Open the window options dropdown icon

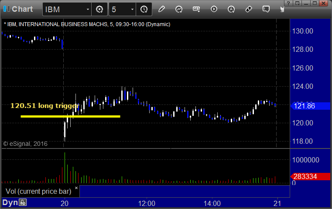click(298, 3)
